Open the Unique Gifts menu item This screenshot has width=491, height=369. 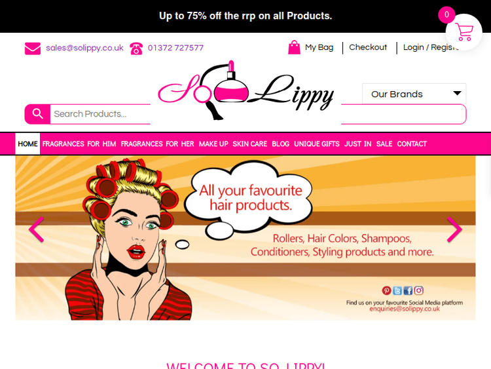point(317,144)
